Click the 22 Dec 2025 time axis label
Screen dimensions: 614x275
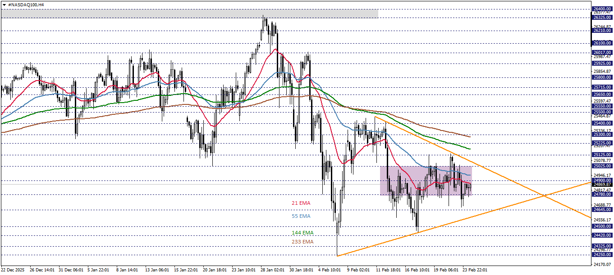click(x=14, y=270)
